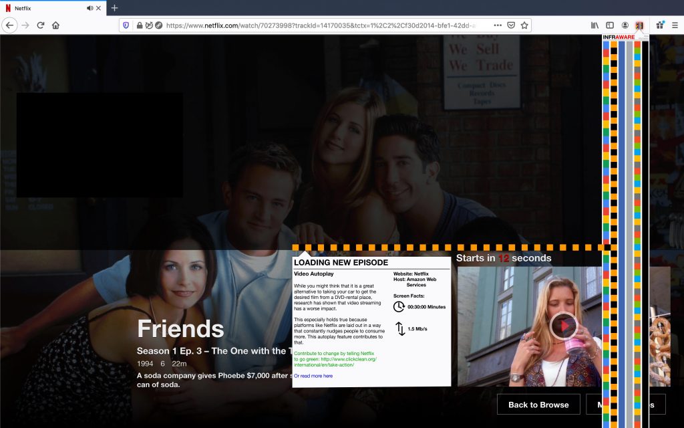This screenshot has width=684, height=428.
Task: Show site security info via padlock
Action: coord(140,25)
